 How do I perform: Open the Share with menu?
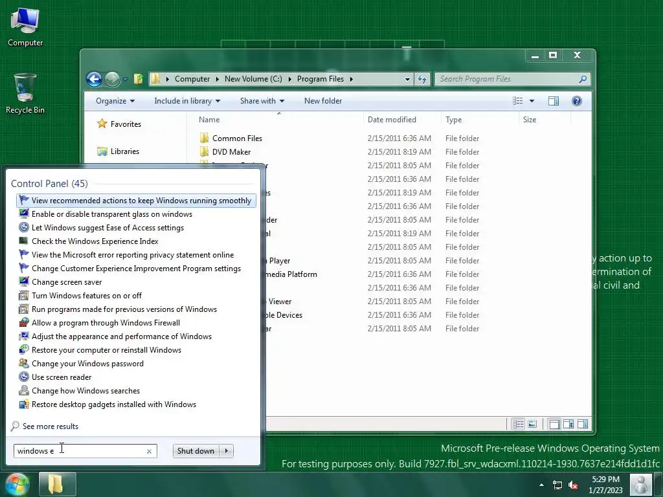[x=262, y=101]
